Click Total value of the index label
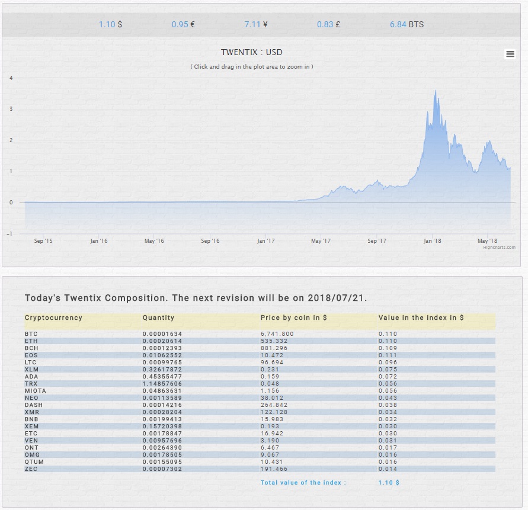 (x=303, y=482)
